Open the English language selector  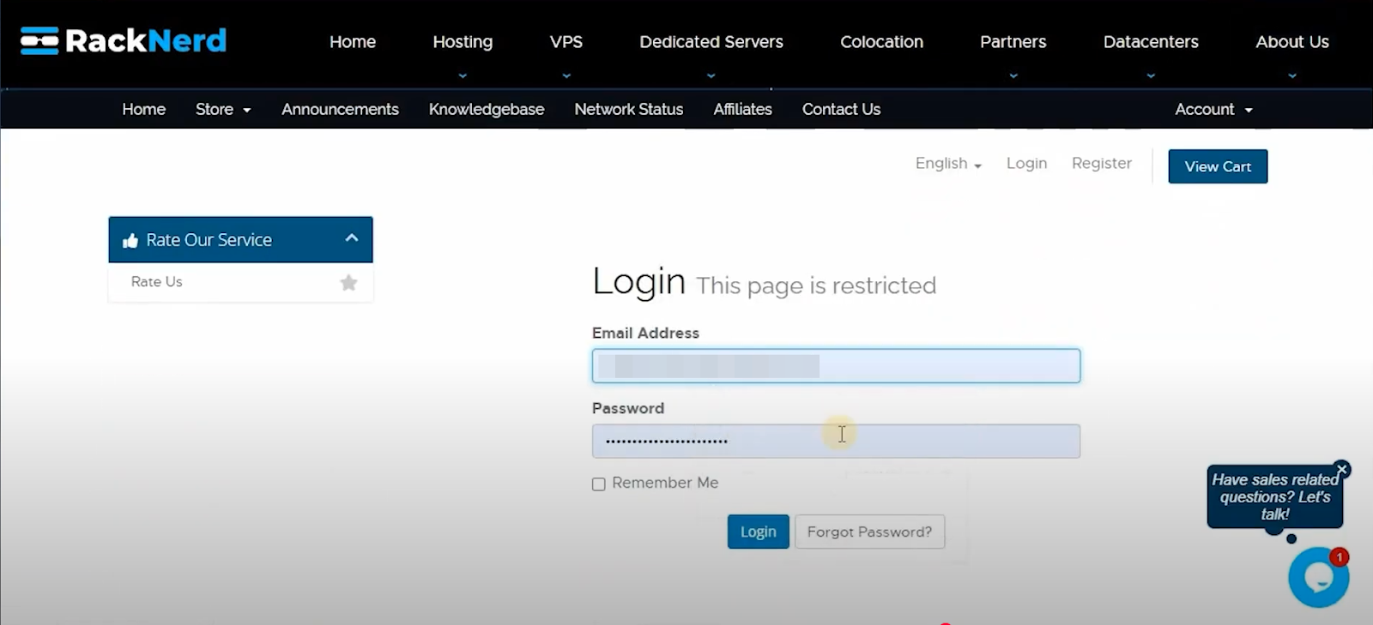[x=948, y=164]
